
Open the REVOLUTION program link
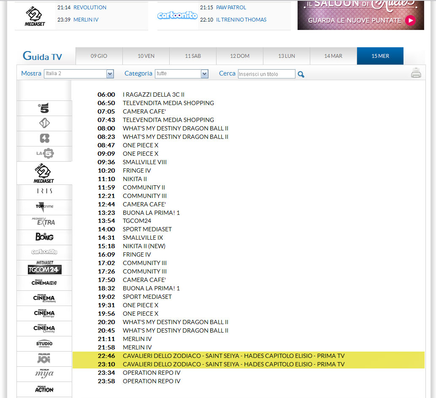click(90, 8)
